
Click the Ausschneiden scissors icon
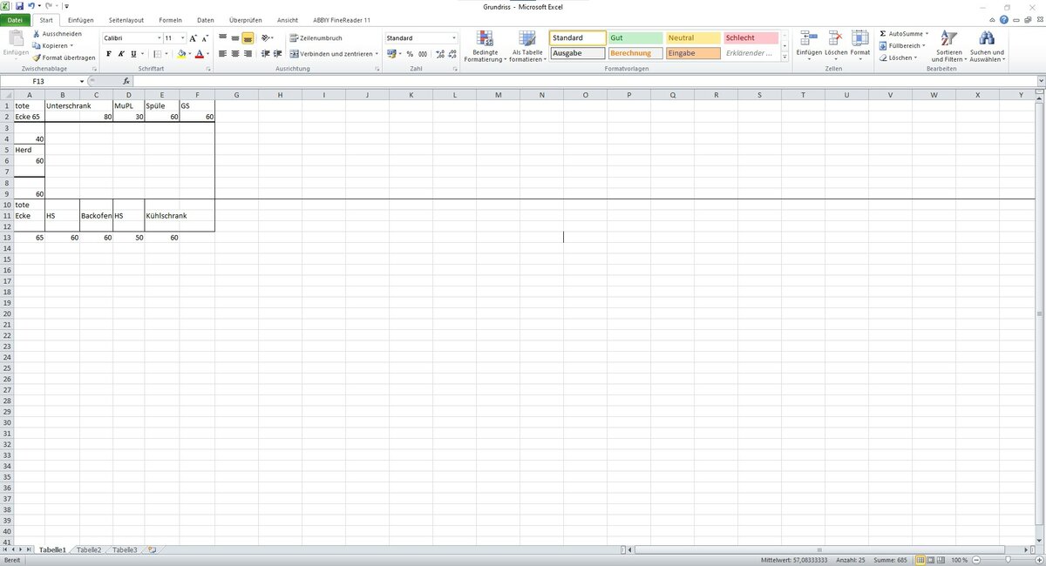(37, 34)
